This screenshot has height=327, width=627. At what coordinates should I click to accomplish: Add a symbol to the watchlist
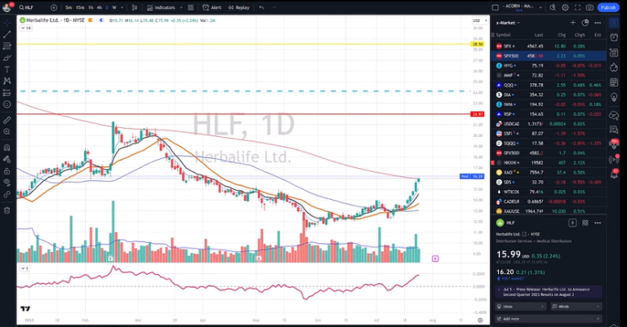pyautogui.click(x=572, y=23)
